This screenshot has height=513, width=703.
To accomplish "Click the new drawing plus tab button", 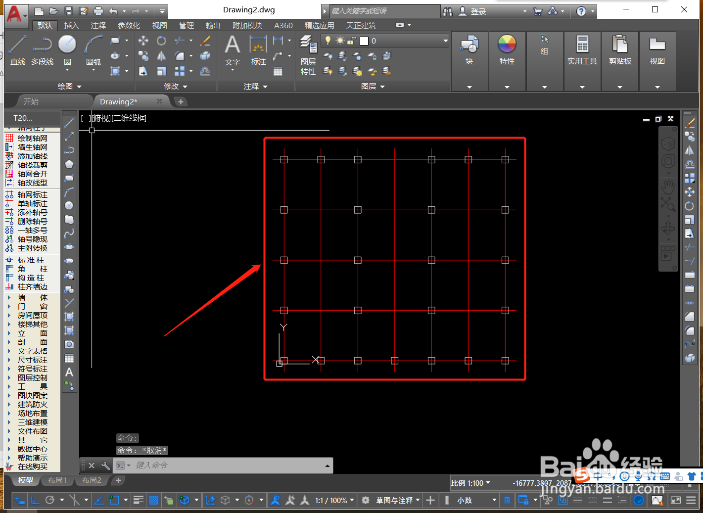I will [x=181, y=101].
